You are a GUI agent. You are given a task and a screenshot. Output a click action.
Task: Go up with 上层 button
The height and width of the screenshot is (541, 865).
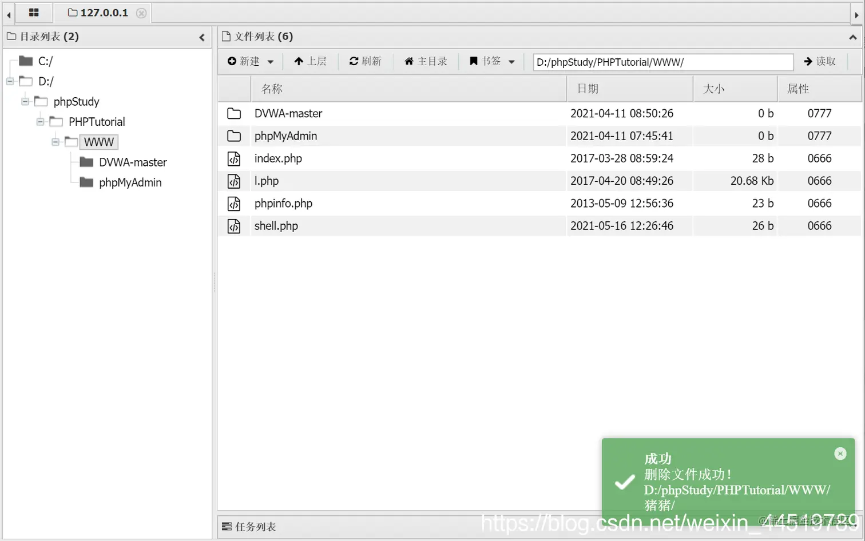(310, 61)
